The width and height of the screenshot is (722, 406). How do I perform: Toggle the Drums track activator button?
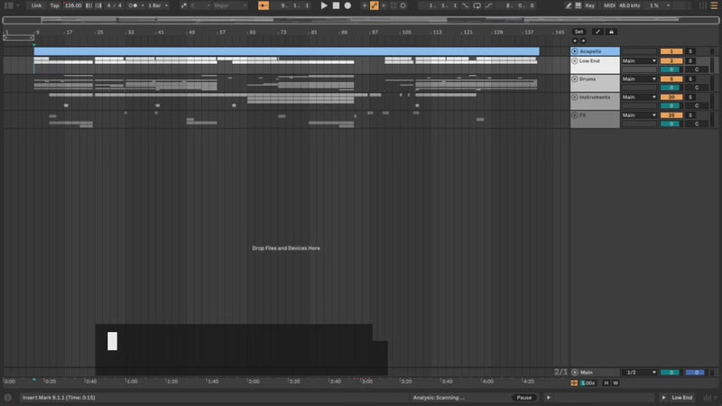672,78
